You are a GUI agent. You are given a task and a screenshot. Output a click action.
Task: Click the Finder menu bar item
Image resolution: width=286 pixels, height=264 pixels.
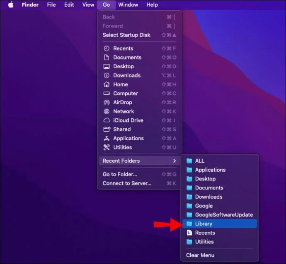(x=30, y=5)
